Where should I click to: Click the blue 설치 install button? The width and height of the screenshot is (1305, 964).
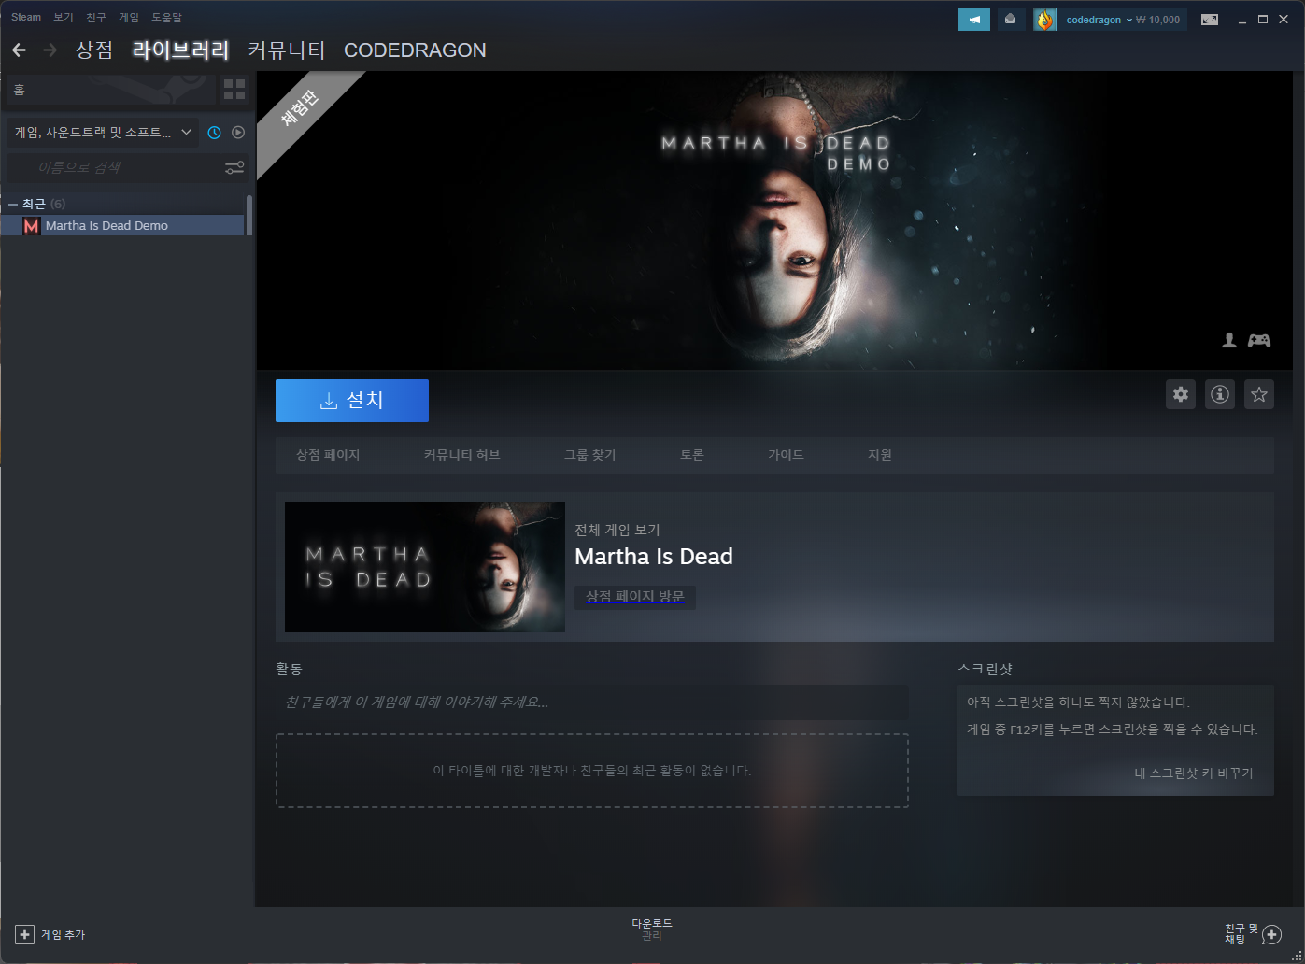352,400
